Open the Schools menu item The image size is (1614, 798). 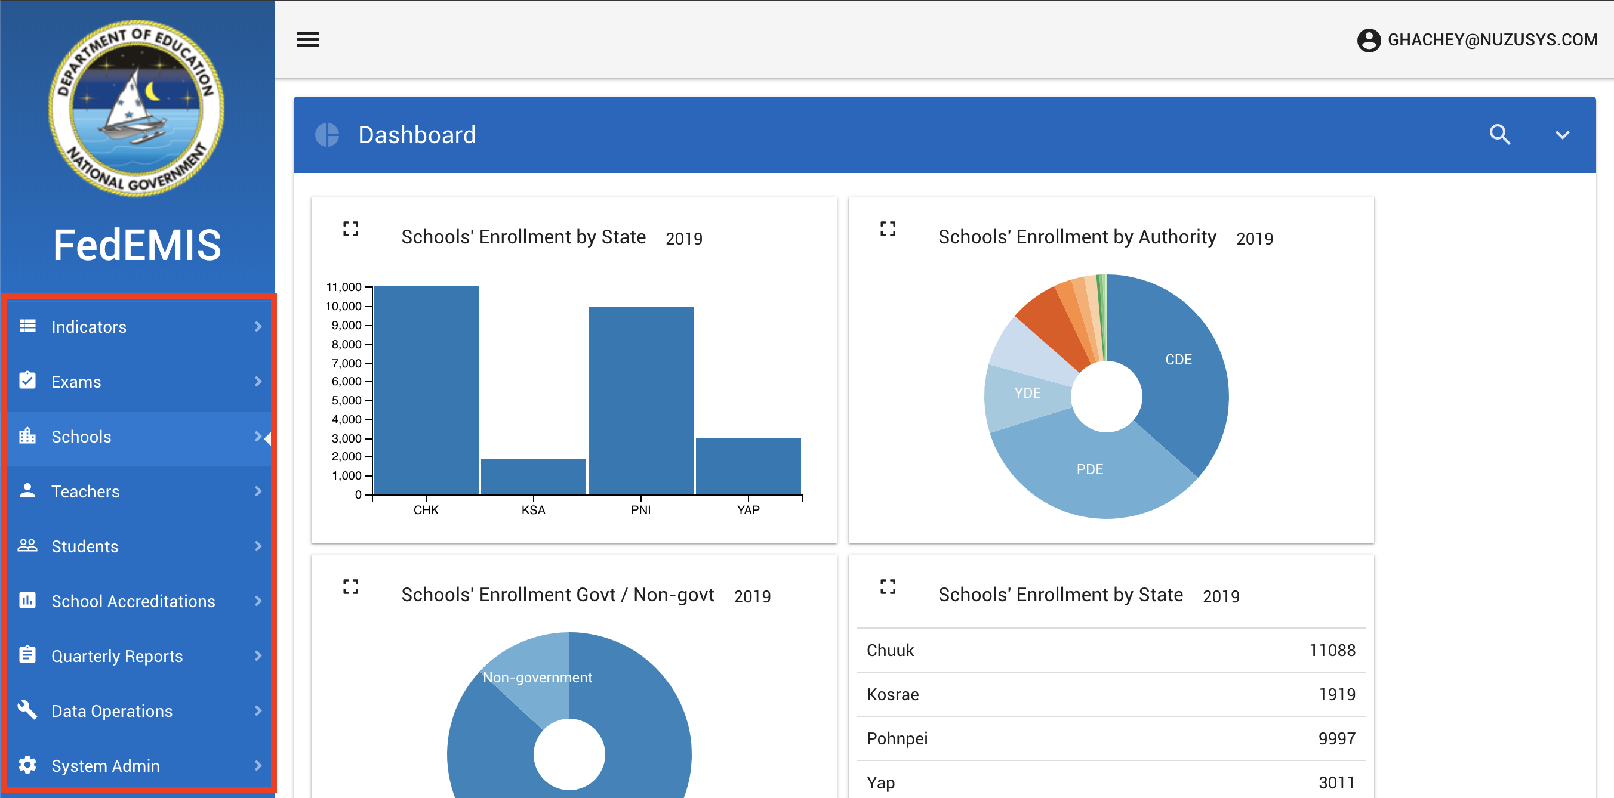(81, 436)
